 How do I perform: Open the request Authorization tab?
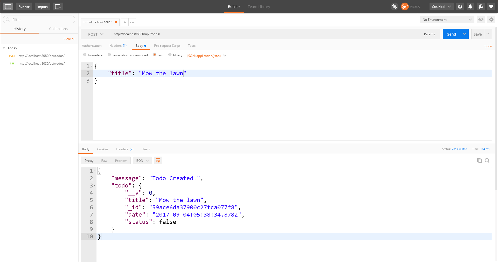coord(92,46)
